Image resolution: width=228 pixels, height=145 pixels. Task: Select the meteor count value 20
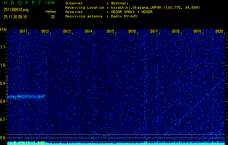point(53,17)
